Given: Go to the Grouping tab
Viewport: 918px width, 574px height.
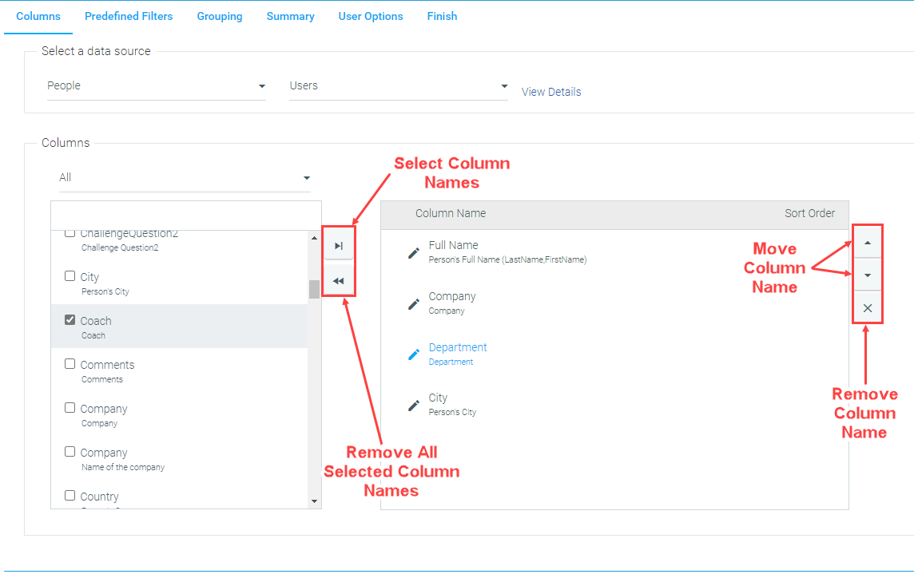Looking at the screenshot, I should pyautogui.click(x=220, y=17).
